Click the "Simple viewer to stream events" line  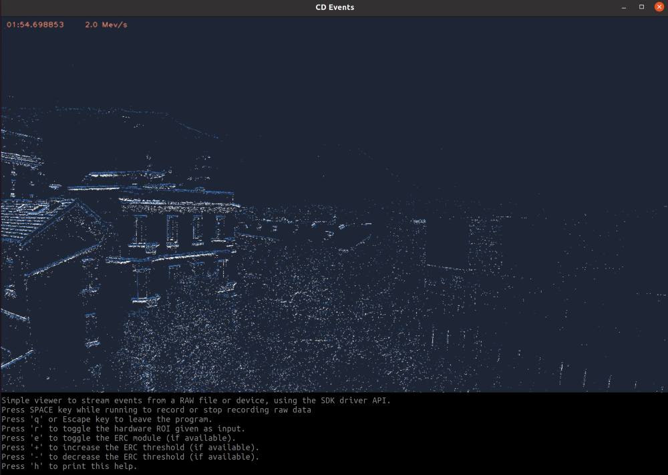196,400
